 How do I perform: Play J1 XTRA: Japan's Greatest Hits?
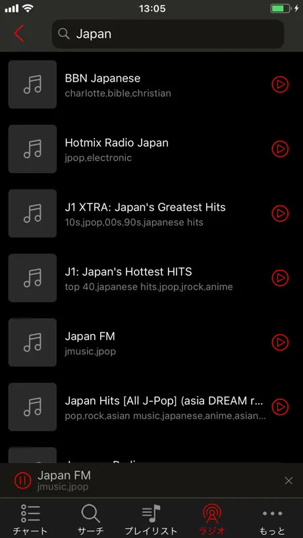(280, 213)
